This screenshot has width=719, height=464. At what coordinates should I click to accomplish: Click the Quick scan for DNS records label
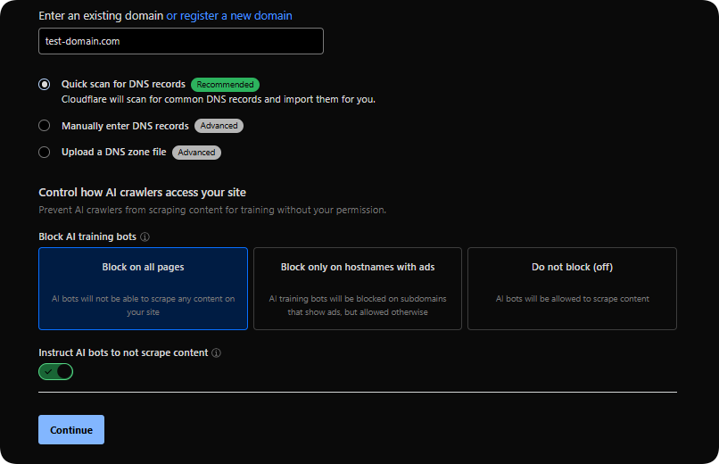coord(123,85)
